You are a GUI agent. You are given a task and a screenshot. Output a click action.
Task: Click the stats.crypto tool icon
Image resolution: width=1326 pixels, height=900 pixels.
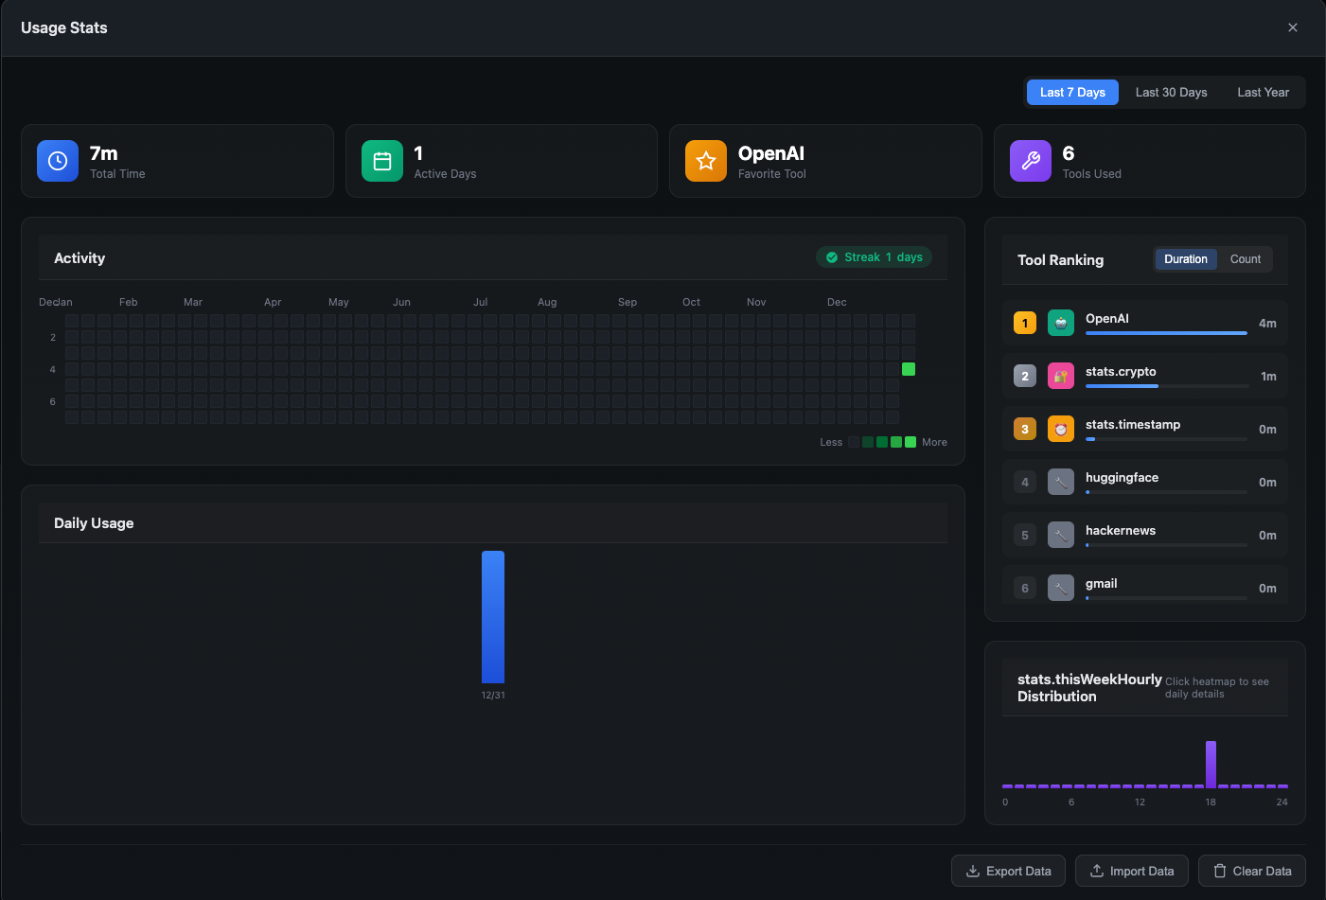pos(1060,375)
